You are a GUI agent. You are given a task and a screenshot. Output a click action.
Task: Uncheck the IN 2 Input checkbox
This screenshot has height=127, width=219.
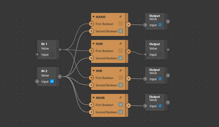pyautogui.click(x=52, y=81)
